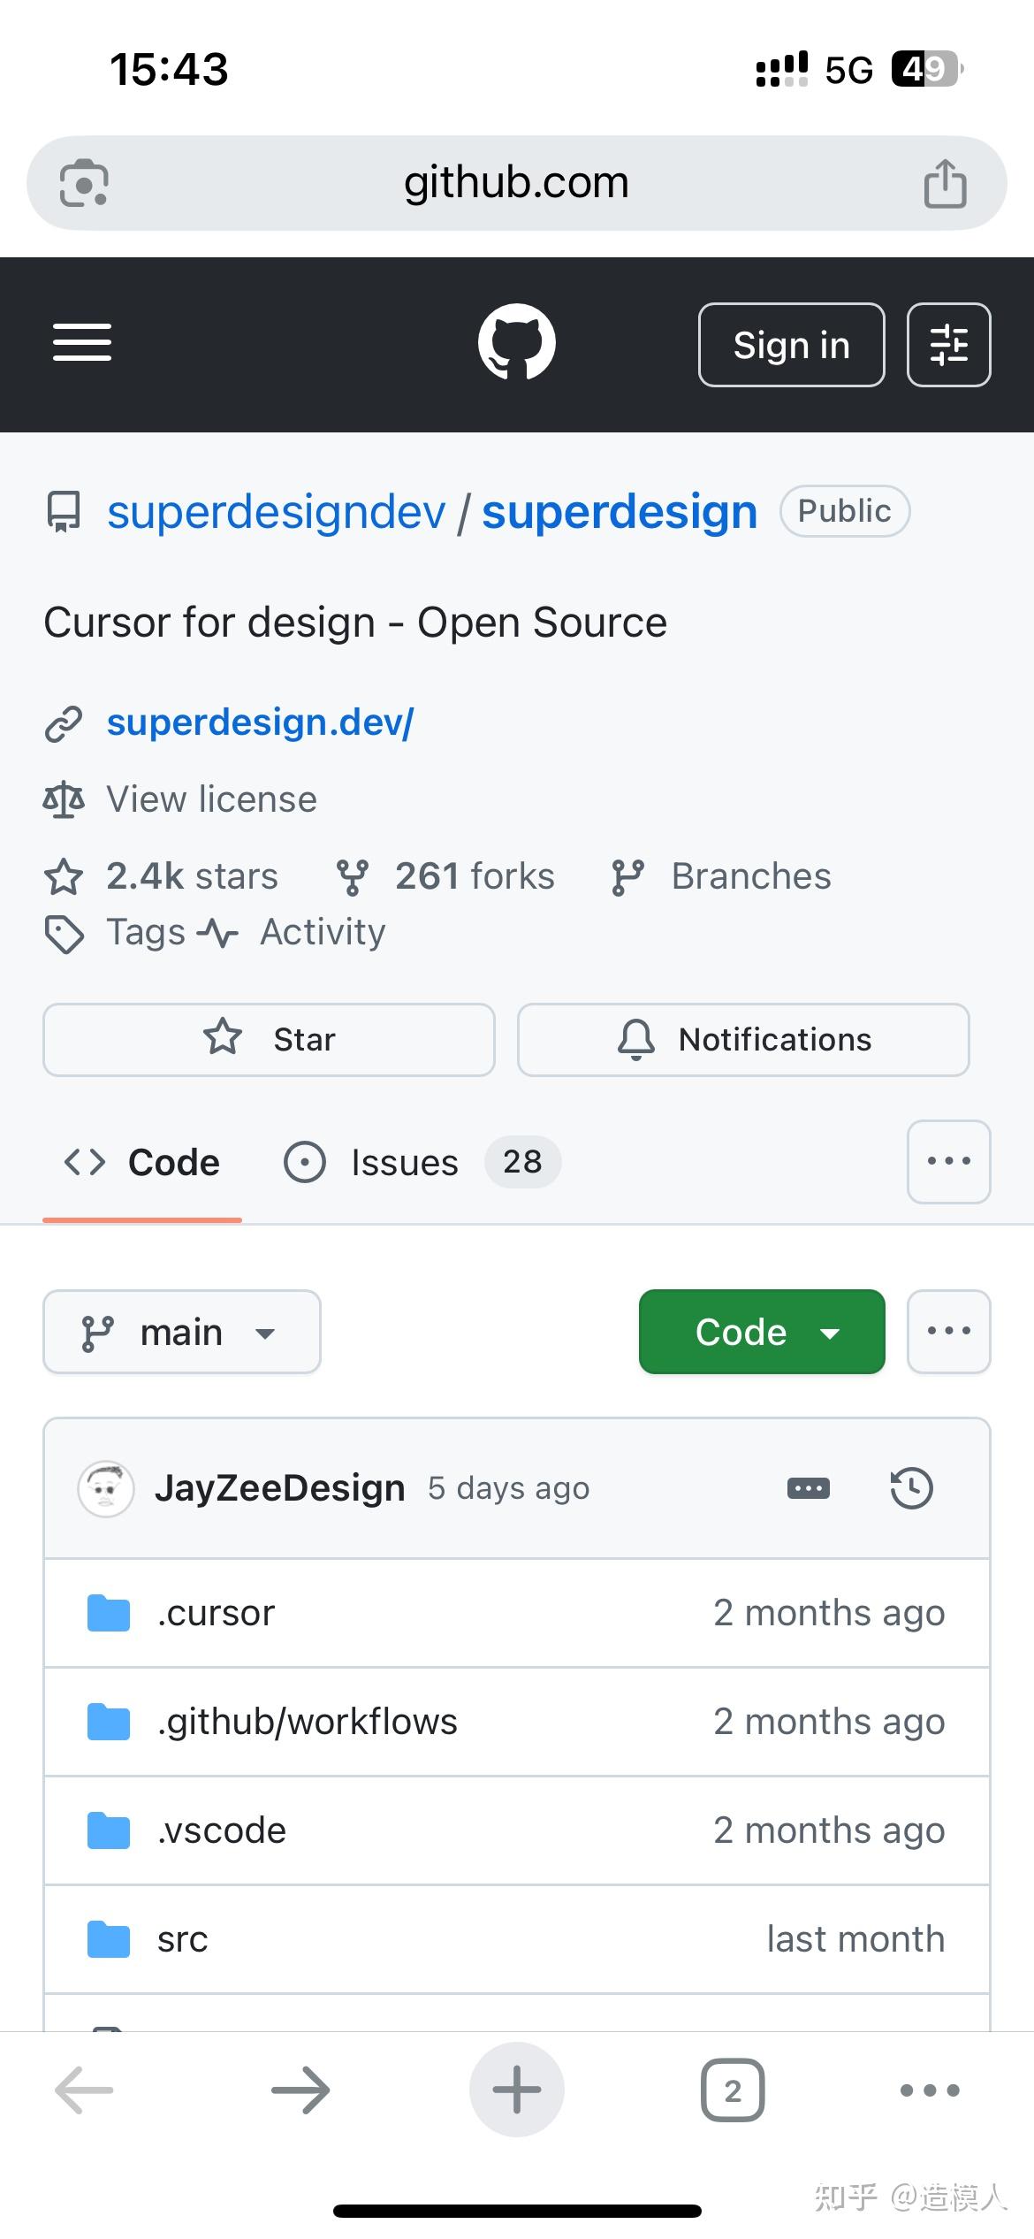Tap the camera search icon in address bar
This screenshot has height=2239, width=1034.
(x=84, y=184)
